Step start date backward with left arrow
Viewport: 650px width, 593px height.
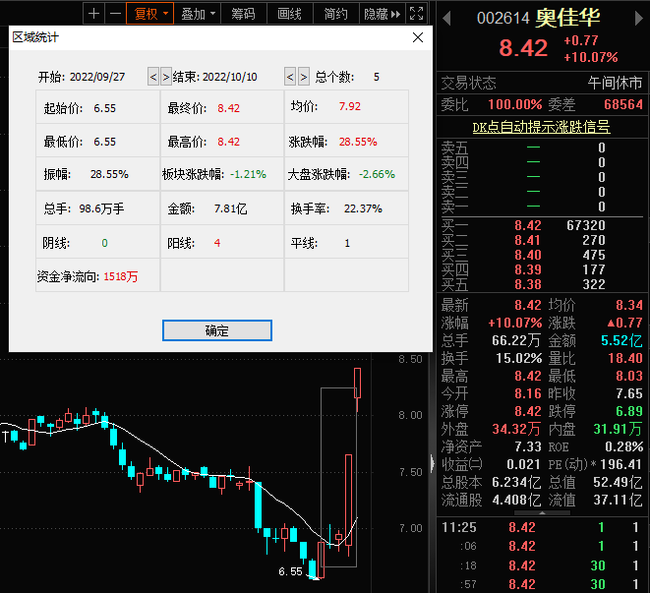click(152, 77)
